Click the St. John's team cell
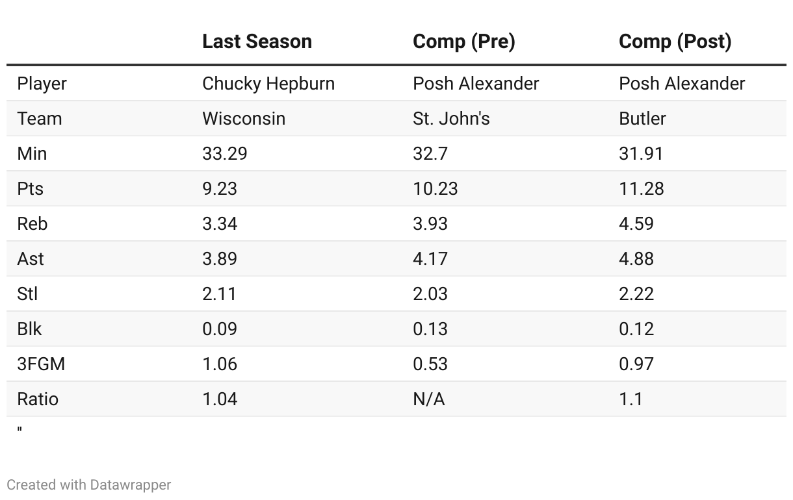This screenshot has height=500, width=793. (x=451, y=119)
